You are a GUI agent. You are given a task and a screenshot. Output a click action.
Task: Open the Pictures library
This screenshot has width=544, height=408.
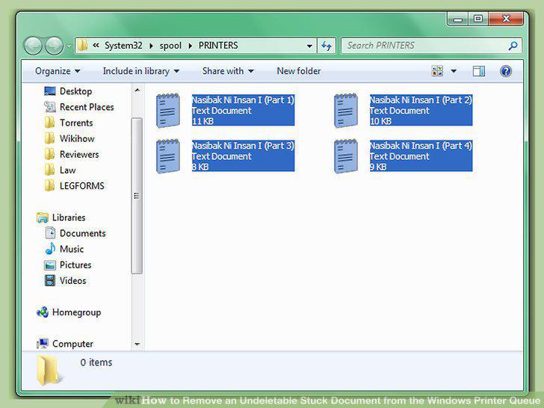[x=75, y=265]
